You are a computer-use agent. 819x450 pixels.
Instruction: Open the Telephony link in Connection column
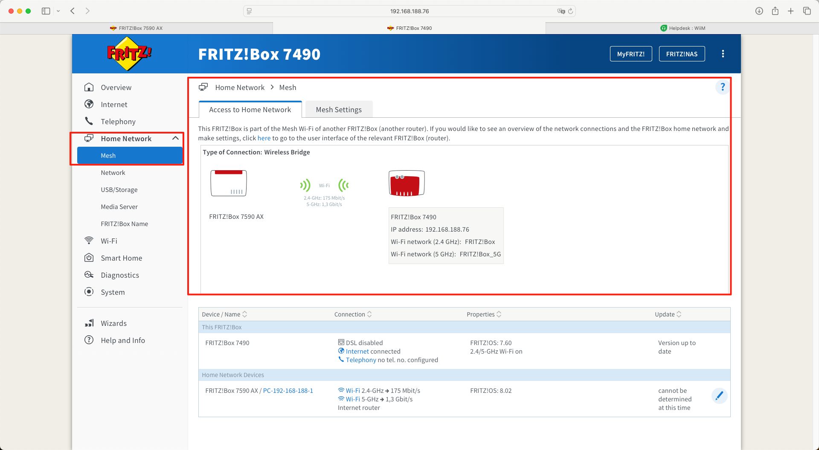pyautogui.click(x=361, y=360)
